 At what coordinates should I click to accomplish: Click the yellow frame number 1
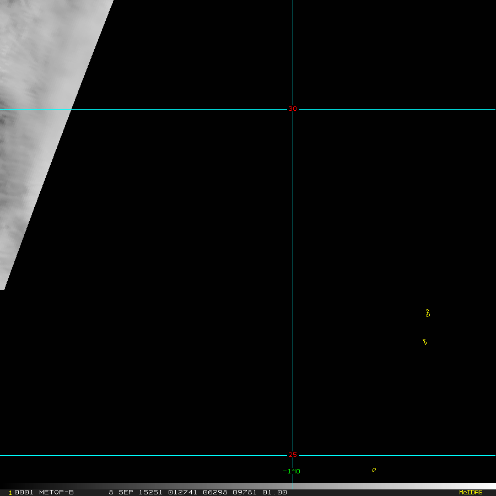coord(10,493)
